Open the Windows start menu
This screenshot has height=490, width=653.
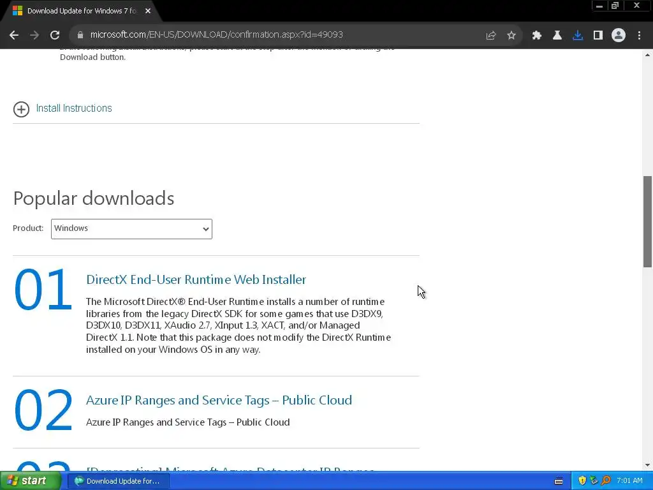click(30, 481)
